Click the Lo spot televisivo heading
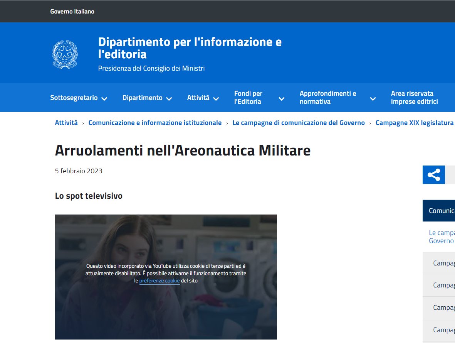 (89, 196)
